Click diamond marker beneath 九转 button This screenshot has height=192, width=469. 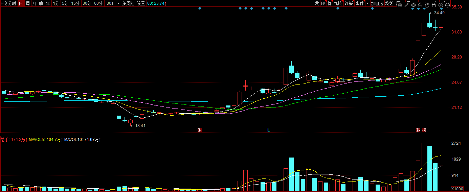coord(338,8)
